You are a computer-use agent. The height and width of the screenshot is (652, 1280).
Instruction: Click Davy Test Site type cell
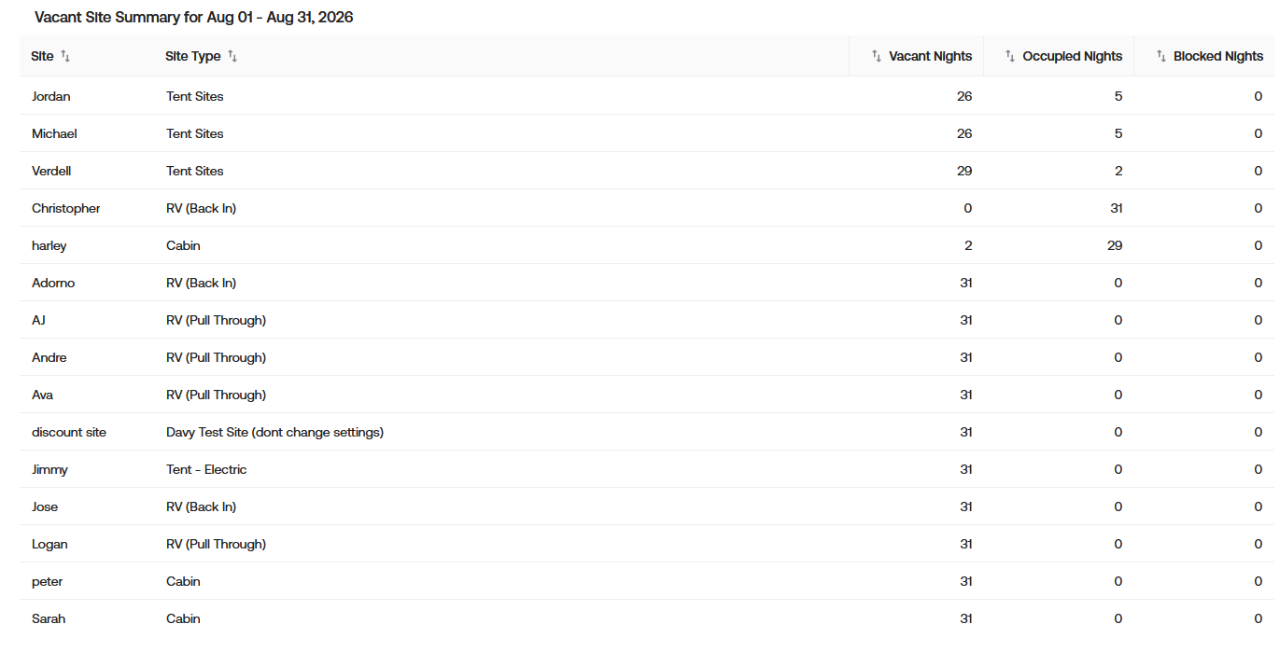274,432
